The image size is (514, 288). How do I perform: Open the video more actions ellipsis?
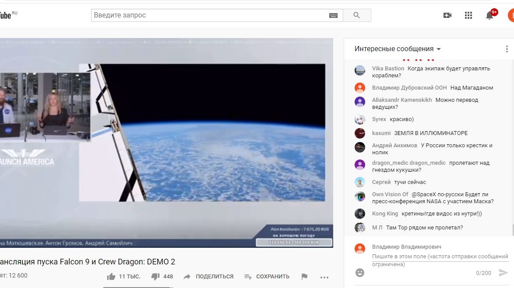click(x=324, y=277)
